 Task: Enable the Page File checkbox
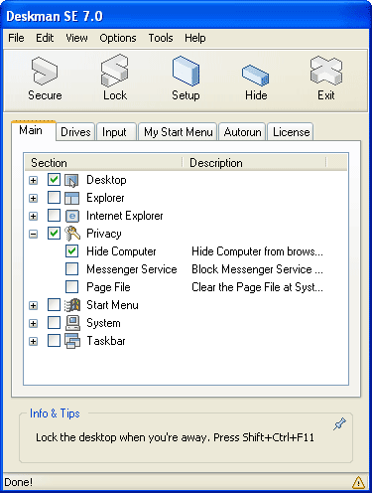71,287
